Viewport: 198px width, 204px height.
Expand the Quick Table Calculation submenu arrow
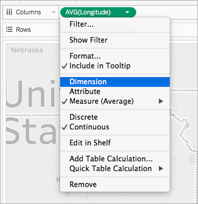pos(161,169)
